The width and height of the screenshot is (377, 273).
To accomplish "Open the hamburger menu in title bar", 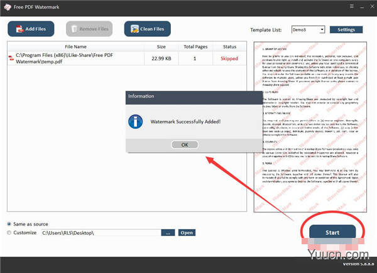I will coord(351,6).
